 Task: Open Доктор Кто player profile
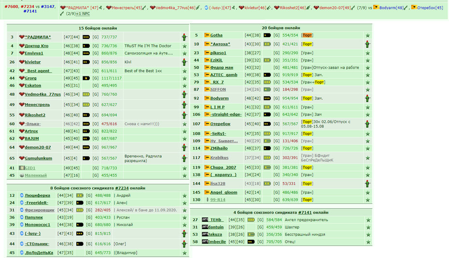(x=36, y=46)
